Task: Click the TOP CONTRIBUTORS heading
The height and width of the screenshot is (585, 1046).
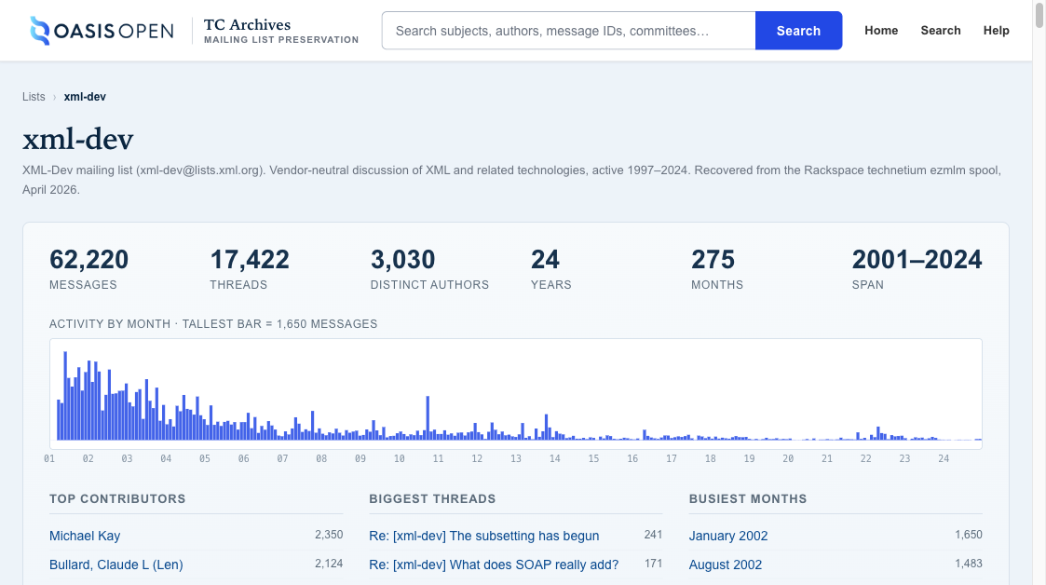Action: [x=117, y=499]
